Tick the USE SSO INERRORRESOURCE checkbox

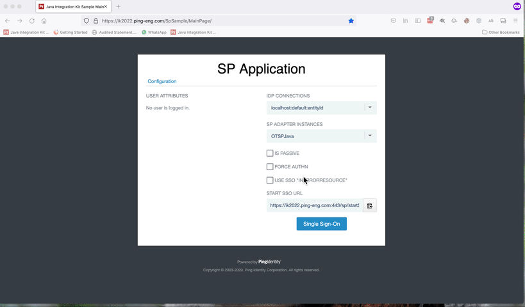[270, 180]
